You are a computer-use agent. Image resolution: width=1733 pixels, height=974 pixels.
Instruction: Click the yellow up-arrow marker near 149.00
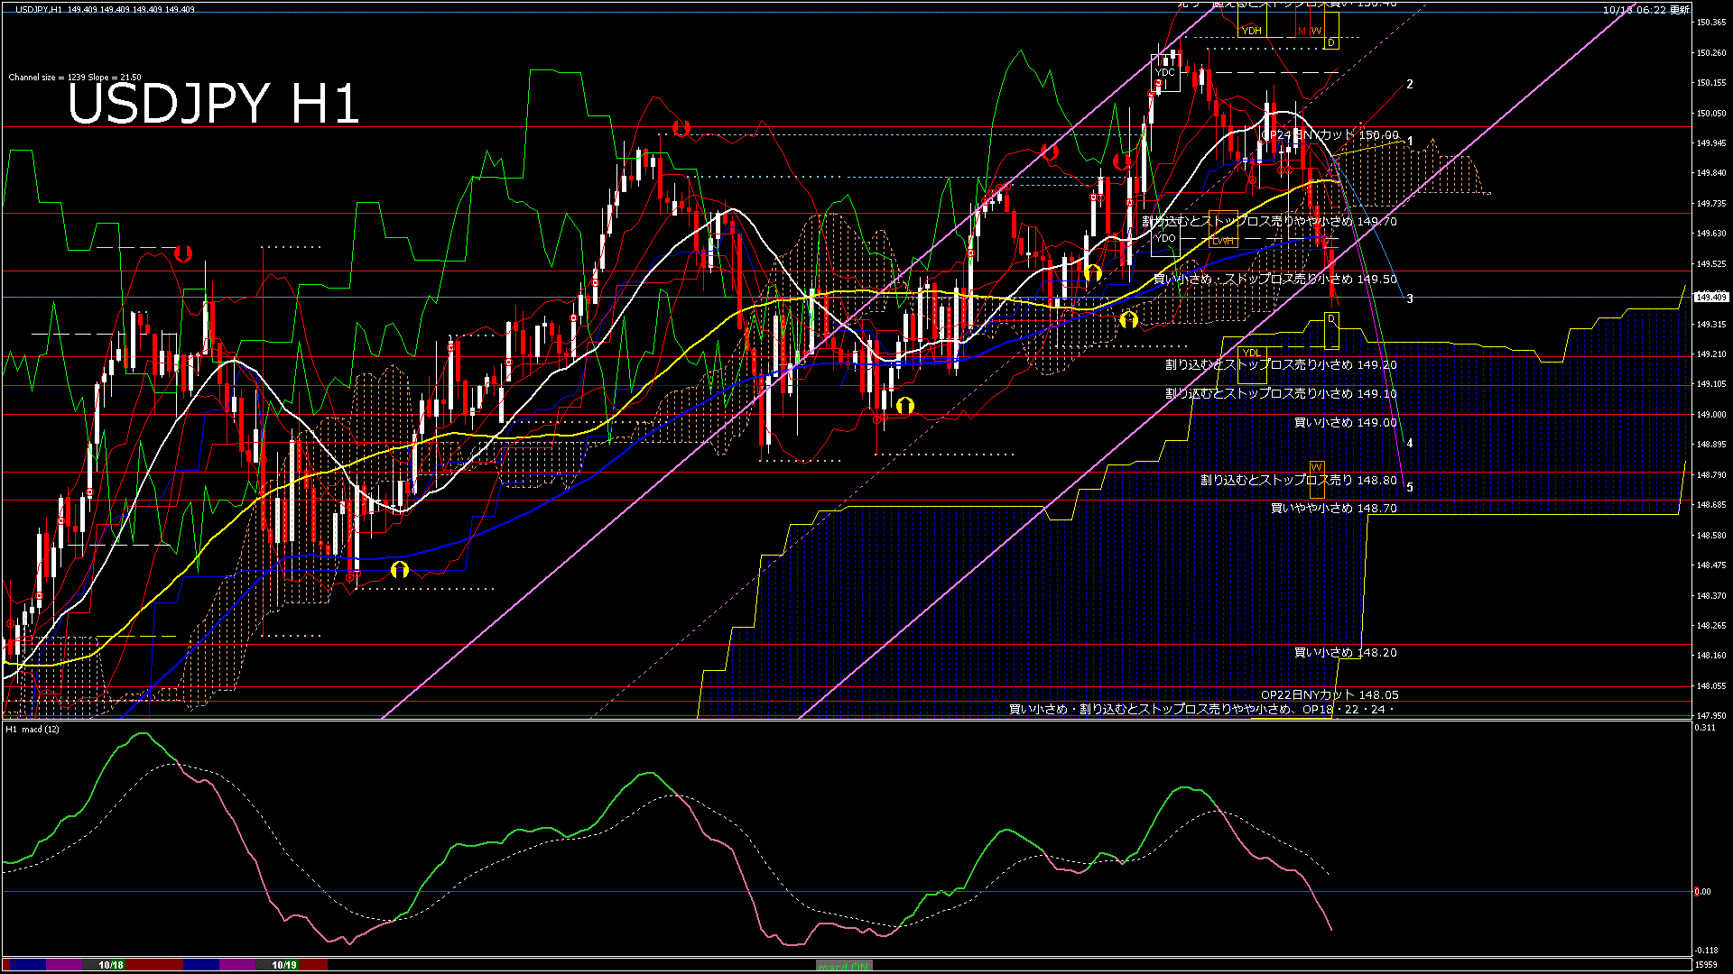tap(905, 406)
